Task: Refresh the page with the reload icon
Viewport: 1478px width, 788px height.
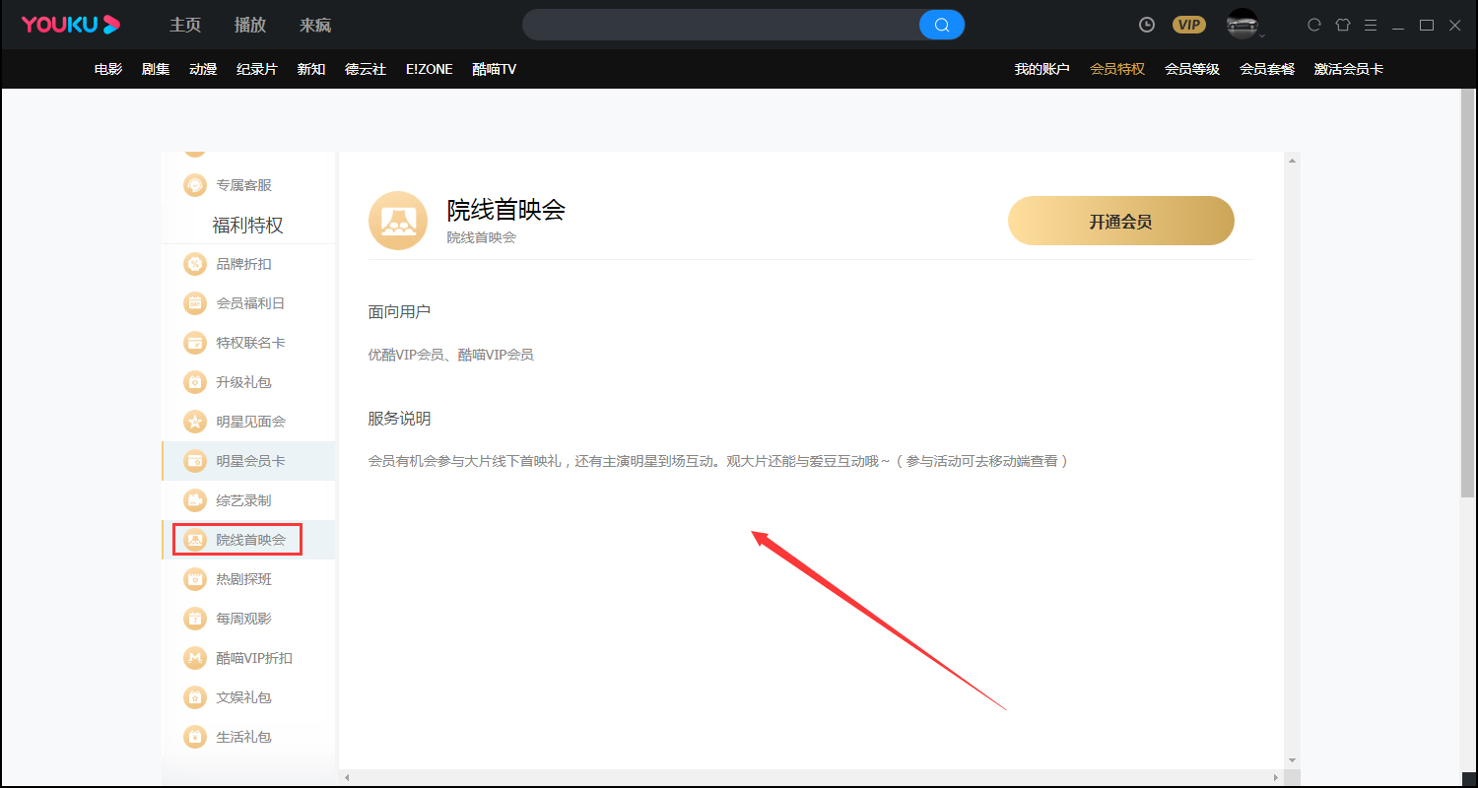Action: pos(1312,24)
